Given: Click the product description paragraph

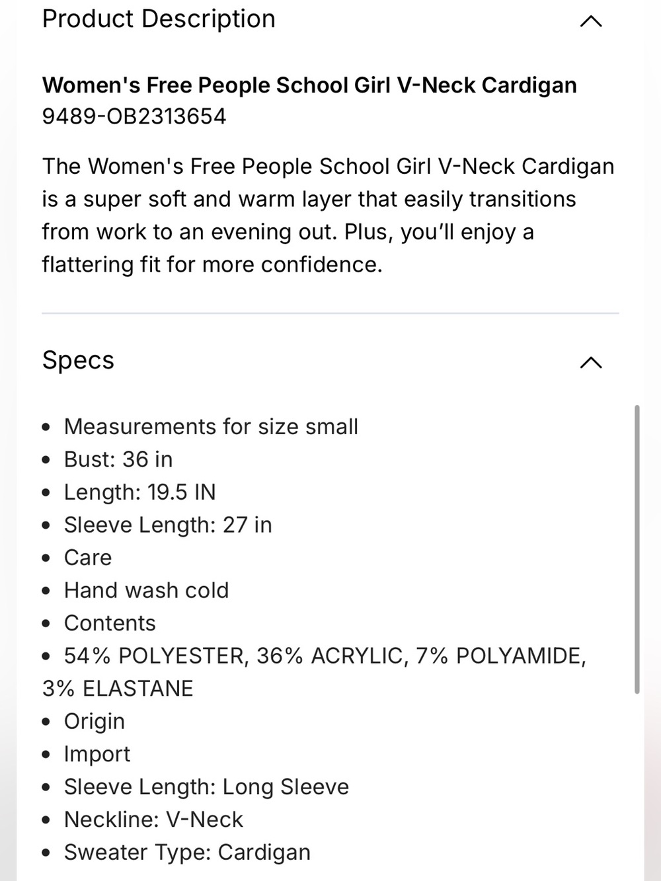Looking at the screenshot, I should [329, 215].
